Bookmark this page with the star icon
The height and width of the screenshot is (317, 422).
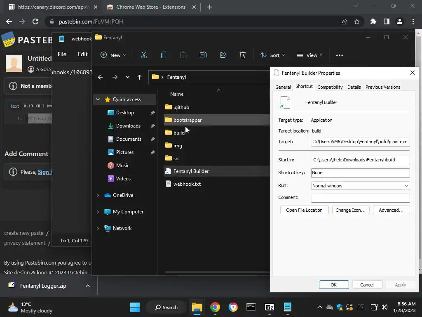357,21
